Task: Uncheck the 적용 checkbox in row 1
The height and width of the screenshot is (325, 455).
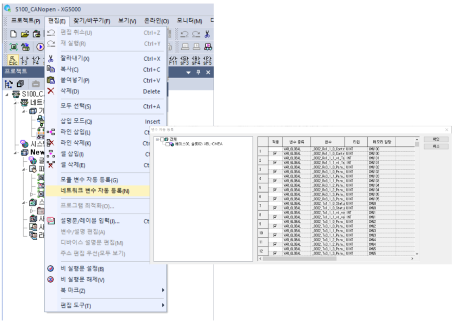Action: click(275, 153)
